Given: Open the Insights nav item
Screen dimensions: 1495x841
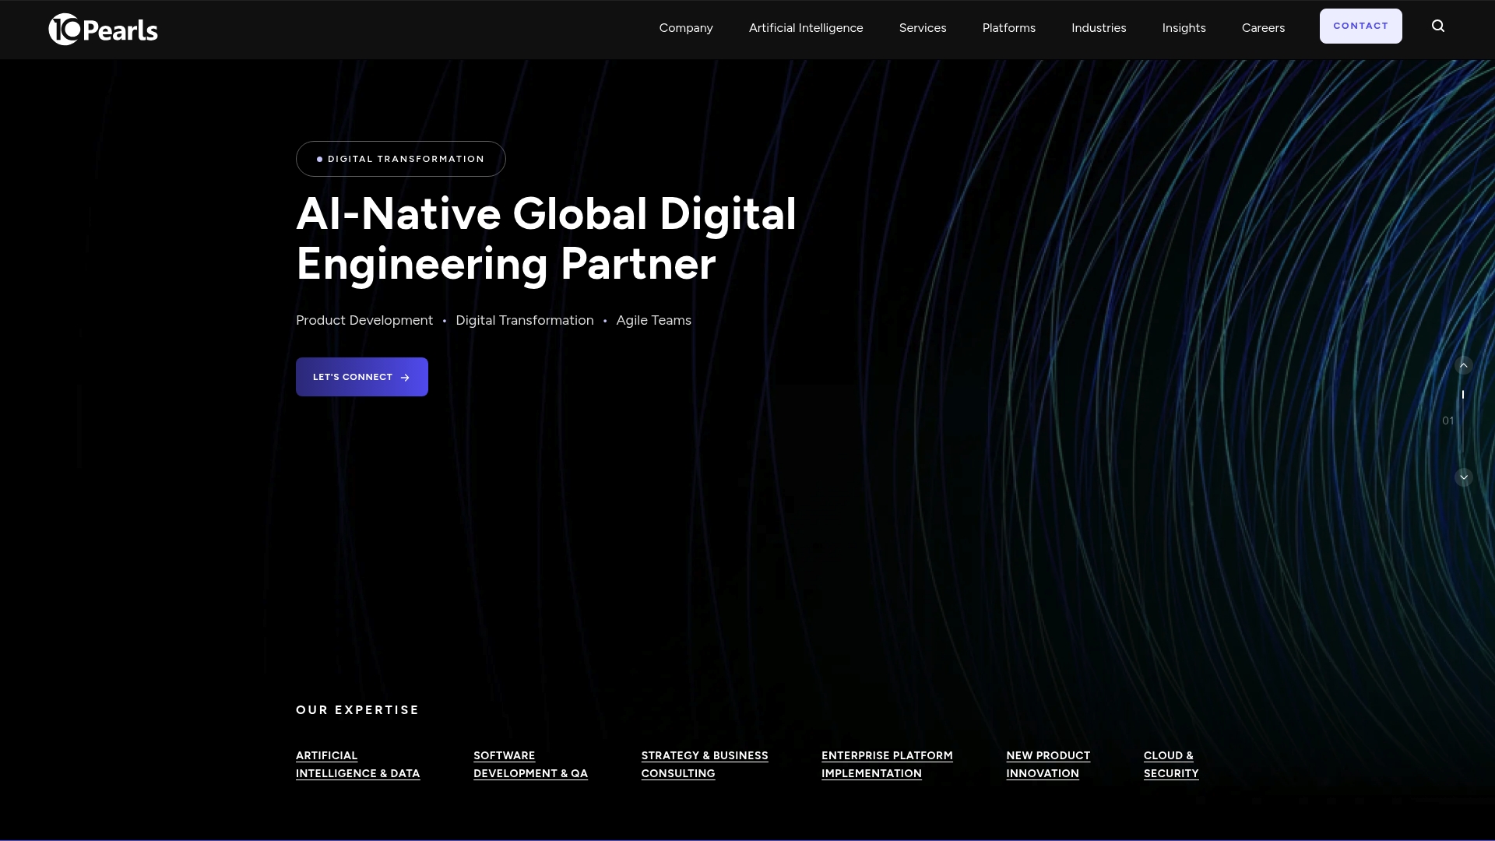Looking at the screenshot, I should tap(1184, 28).
